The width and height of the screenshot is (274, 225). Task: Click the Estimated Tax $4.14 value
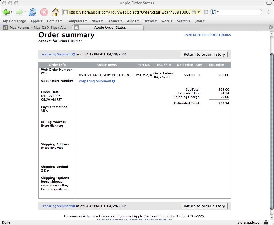click(x=225, y=93)
